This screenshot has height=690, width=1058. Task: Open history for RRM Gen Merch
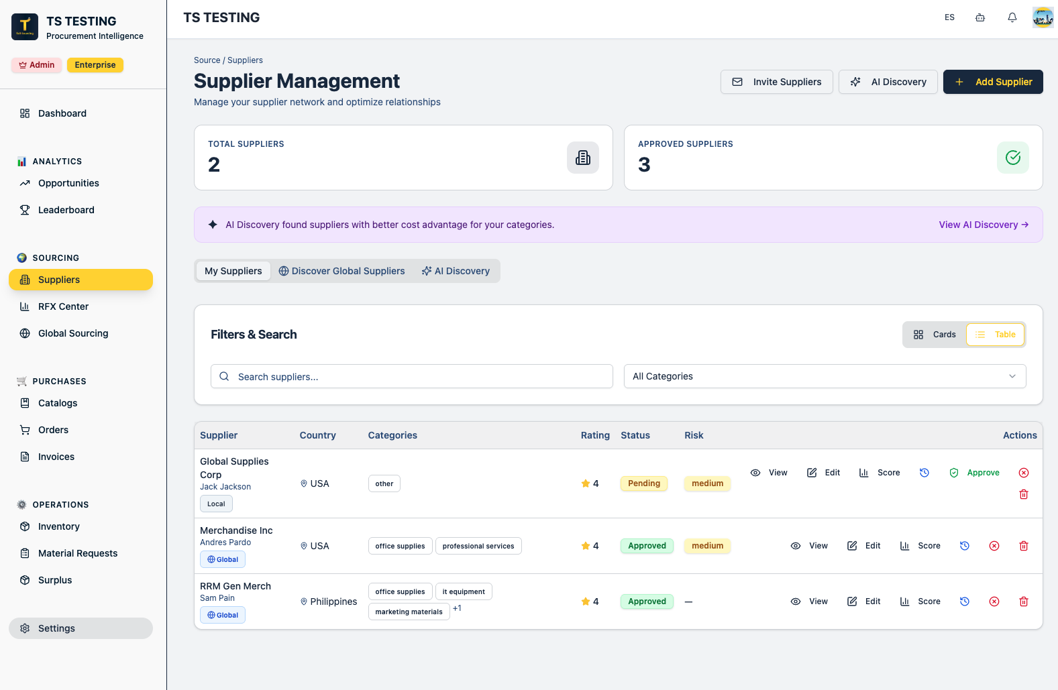click(x=965, y=601)
